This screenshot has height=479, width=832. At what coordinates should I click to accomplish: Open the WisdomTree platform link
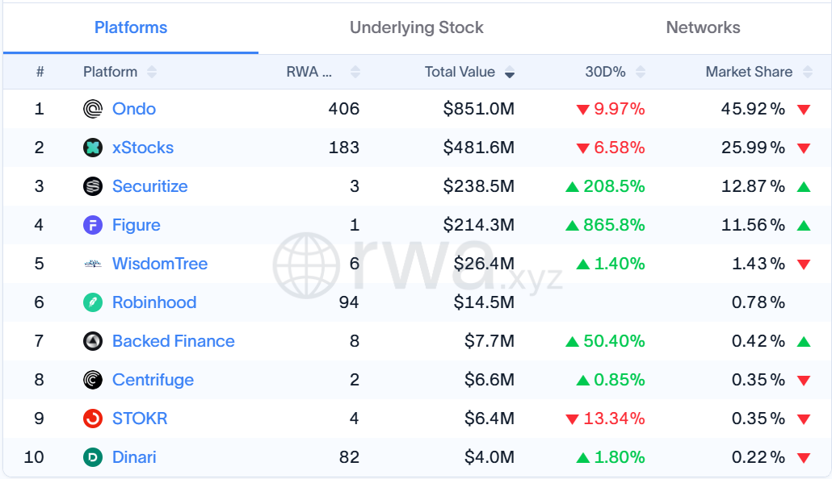tap(160, 264)
